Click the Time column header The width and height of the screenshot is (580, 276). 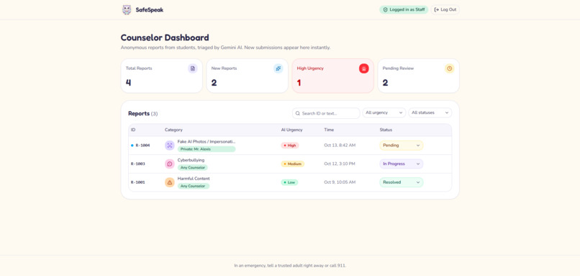(x=328, y=130)
